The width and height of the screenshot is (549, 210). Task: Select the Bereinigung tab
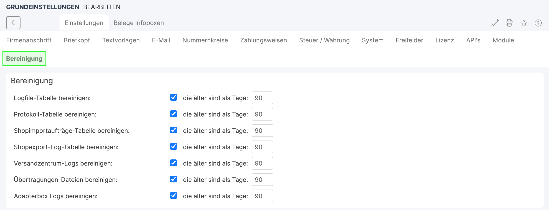[24, 59]
